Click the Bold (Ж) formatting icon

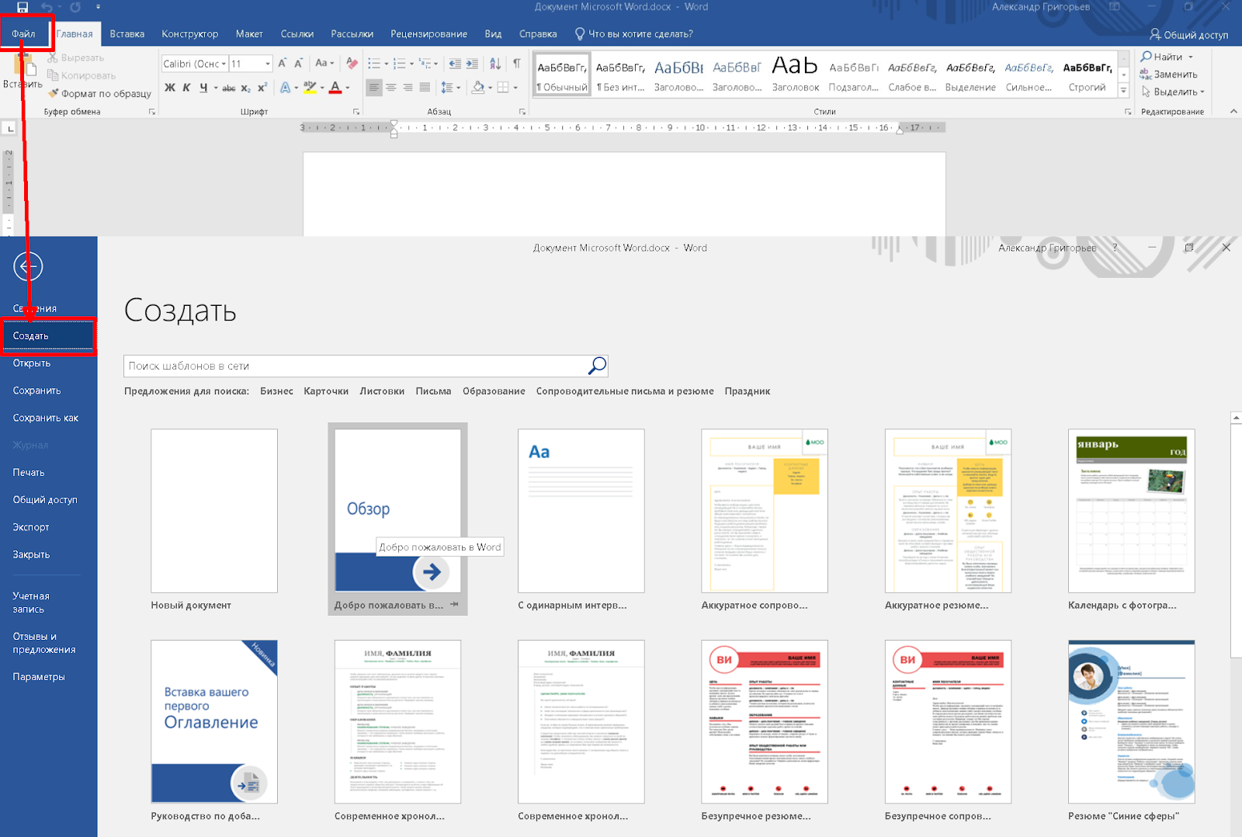pos(169,88)
